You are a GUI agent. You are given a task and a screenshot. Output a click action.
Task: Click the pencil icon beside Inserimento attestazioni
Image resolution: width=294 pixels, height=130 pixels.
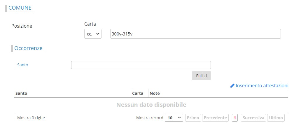232,86
